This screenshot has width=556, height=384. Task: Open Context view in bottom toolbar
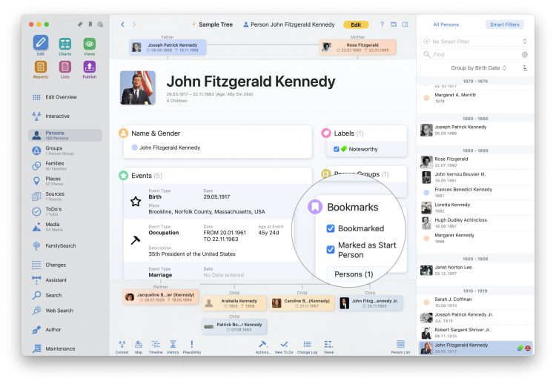[122, 347]
